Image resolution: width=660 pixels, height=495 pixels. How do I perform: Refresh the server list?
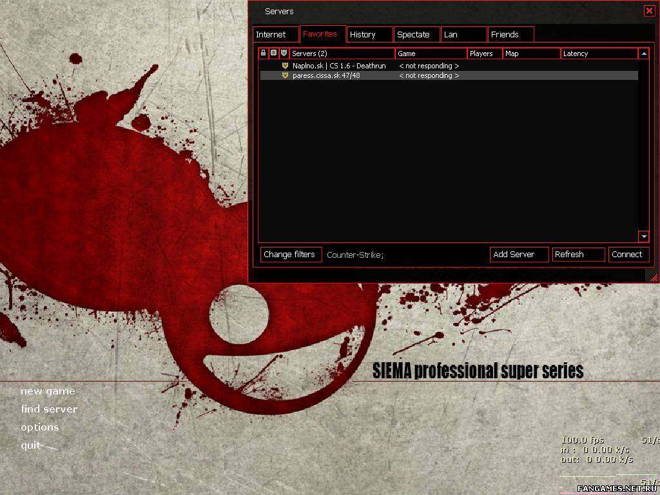[578, 254]
